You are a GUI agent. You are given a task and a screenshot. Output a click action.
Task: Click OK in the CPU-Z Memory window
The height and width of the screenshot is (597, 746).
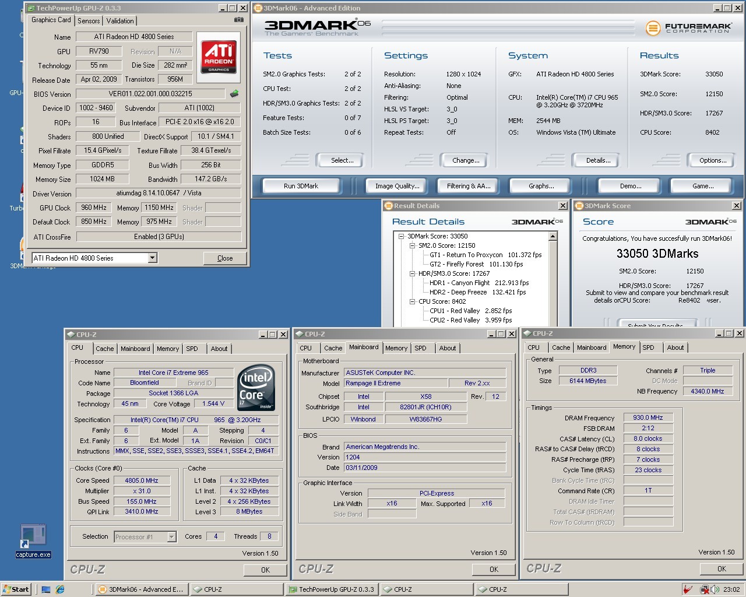pyautogui.click(x=722, y=568)
